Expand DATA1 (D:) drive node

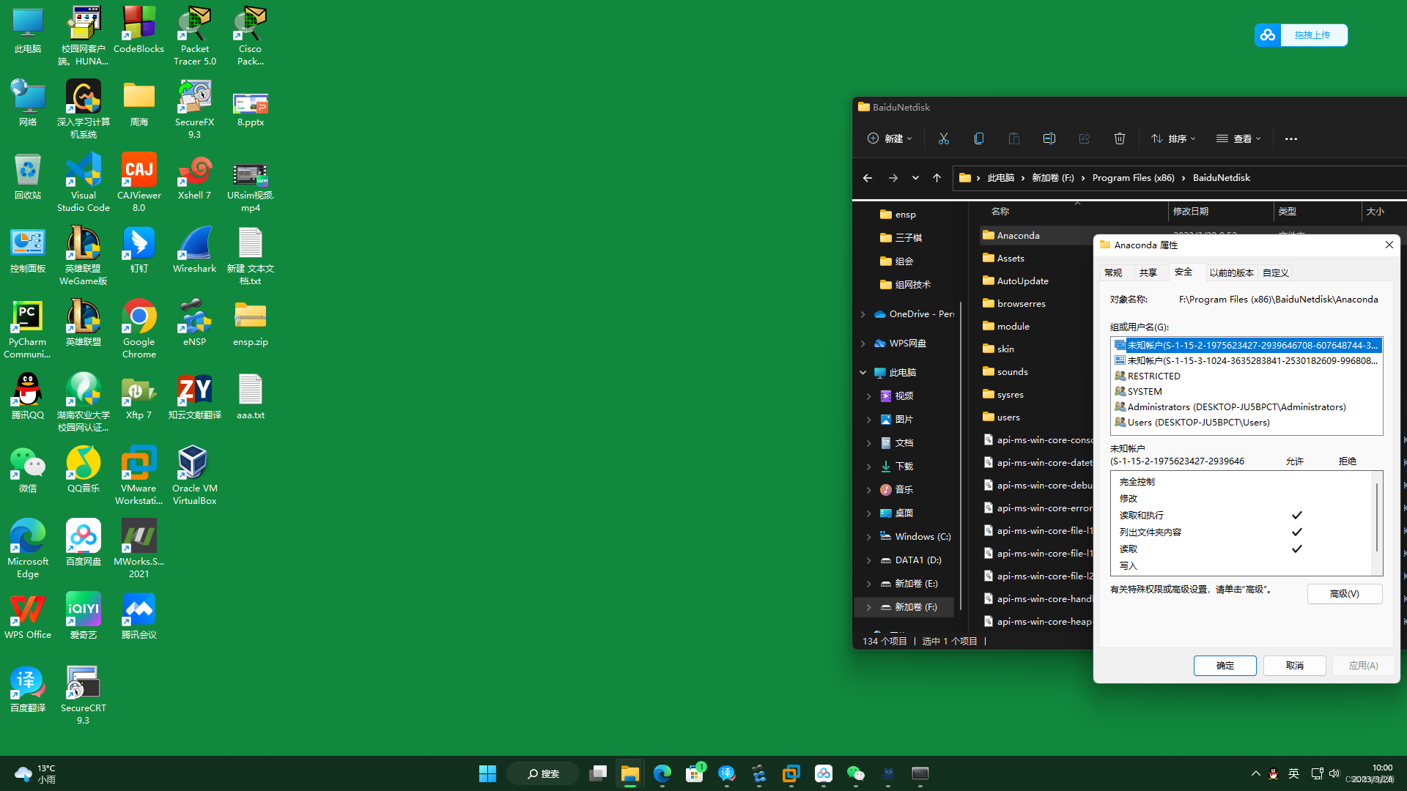click(868, 560)
